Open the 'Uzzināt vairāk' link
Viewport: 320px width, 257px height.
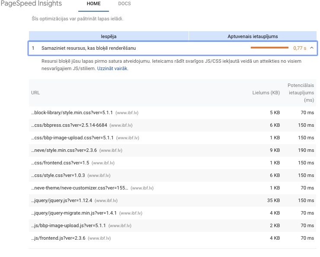(112, 68)
